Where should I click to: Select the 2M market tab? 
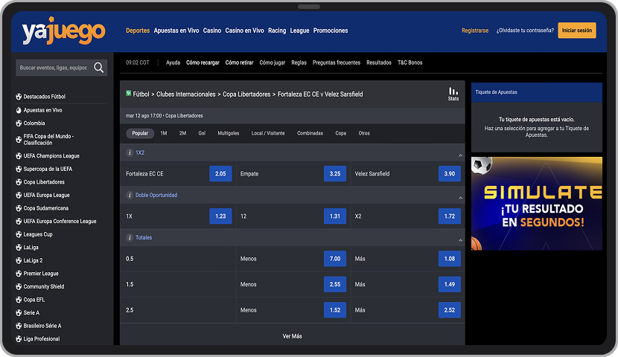pos(182,133)
